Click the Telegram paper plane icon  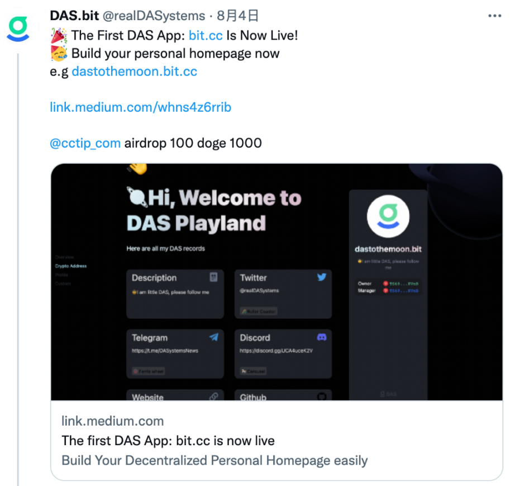click(213, 337)
